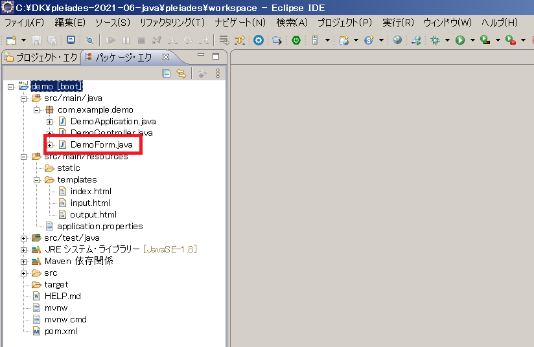
Task: Toggle Use Step Filters icon
Action: 240,40
